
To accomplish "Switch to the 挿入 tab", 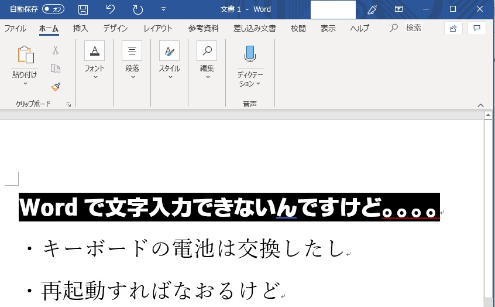I will tap(80, 29).
